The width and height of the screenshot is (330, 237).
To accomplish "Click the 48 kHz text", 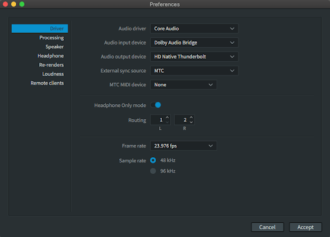I will [168, 160].
